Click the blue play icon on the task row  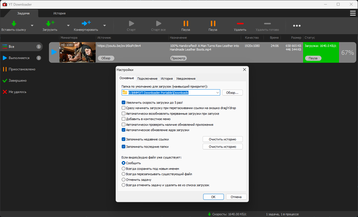pyautogui.click(x=54, y=52)
